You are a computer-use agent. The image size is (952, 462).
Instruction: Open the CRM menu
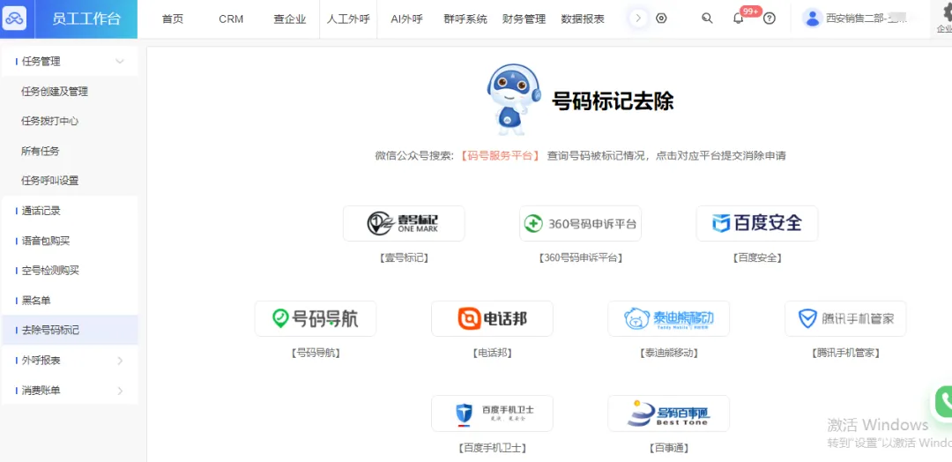[231, 19]
